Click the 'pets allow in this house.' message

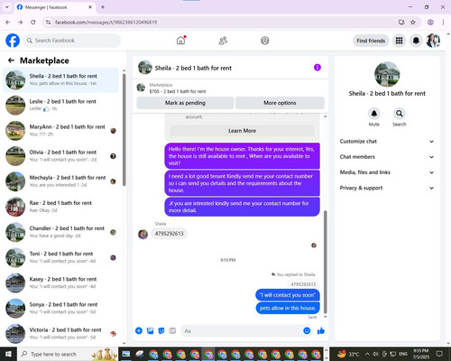tap(288, 308)
